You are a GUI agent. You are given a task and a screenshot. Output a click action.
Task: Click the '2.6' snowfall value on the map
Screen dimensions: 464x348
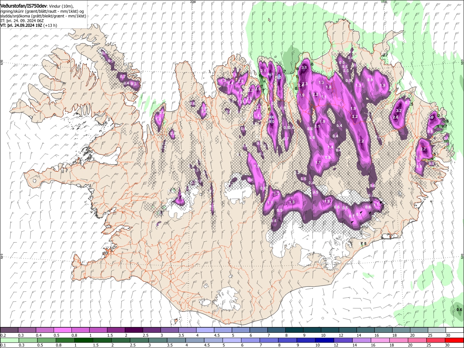coord(395,117)
